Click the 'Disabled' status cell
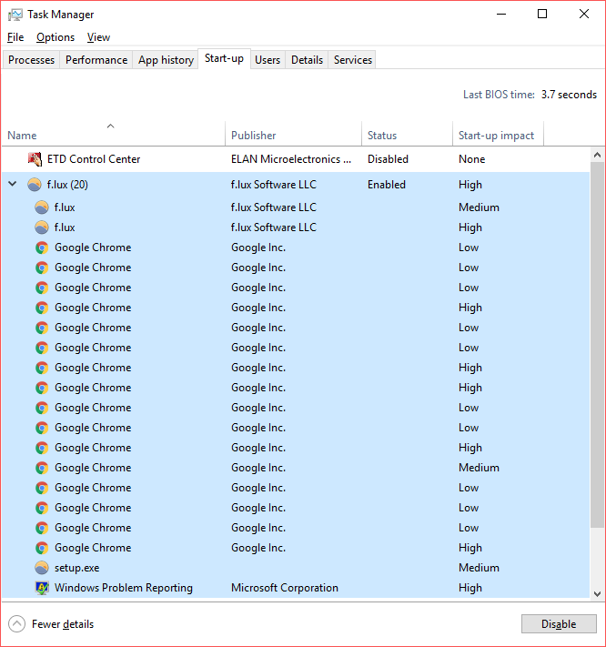The height and width of the screenshot is (647, 606). [x=388, y=159]
